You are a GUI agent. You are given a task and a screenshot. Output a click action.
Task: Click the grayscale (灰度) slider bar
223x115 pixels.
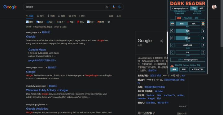188,52
